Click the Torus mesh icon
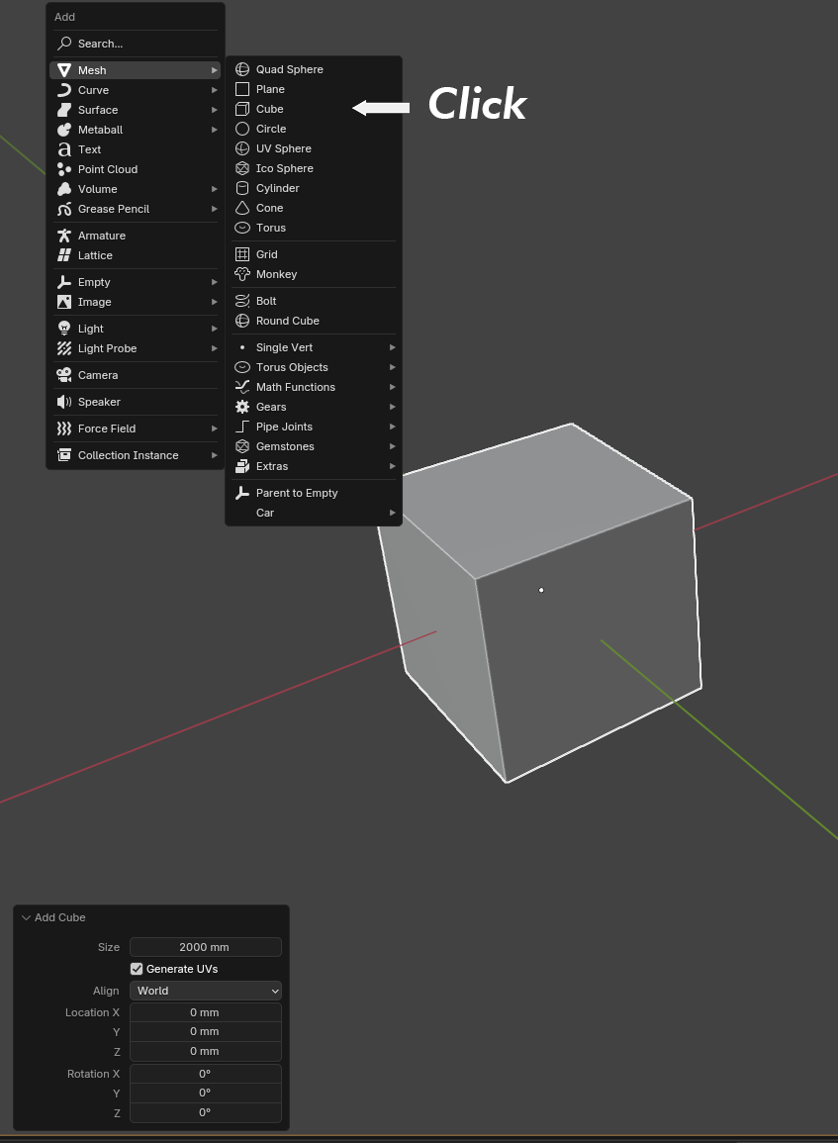 coord(242,228)
